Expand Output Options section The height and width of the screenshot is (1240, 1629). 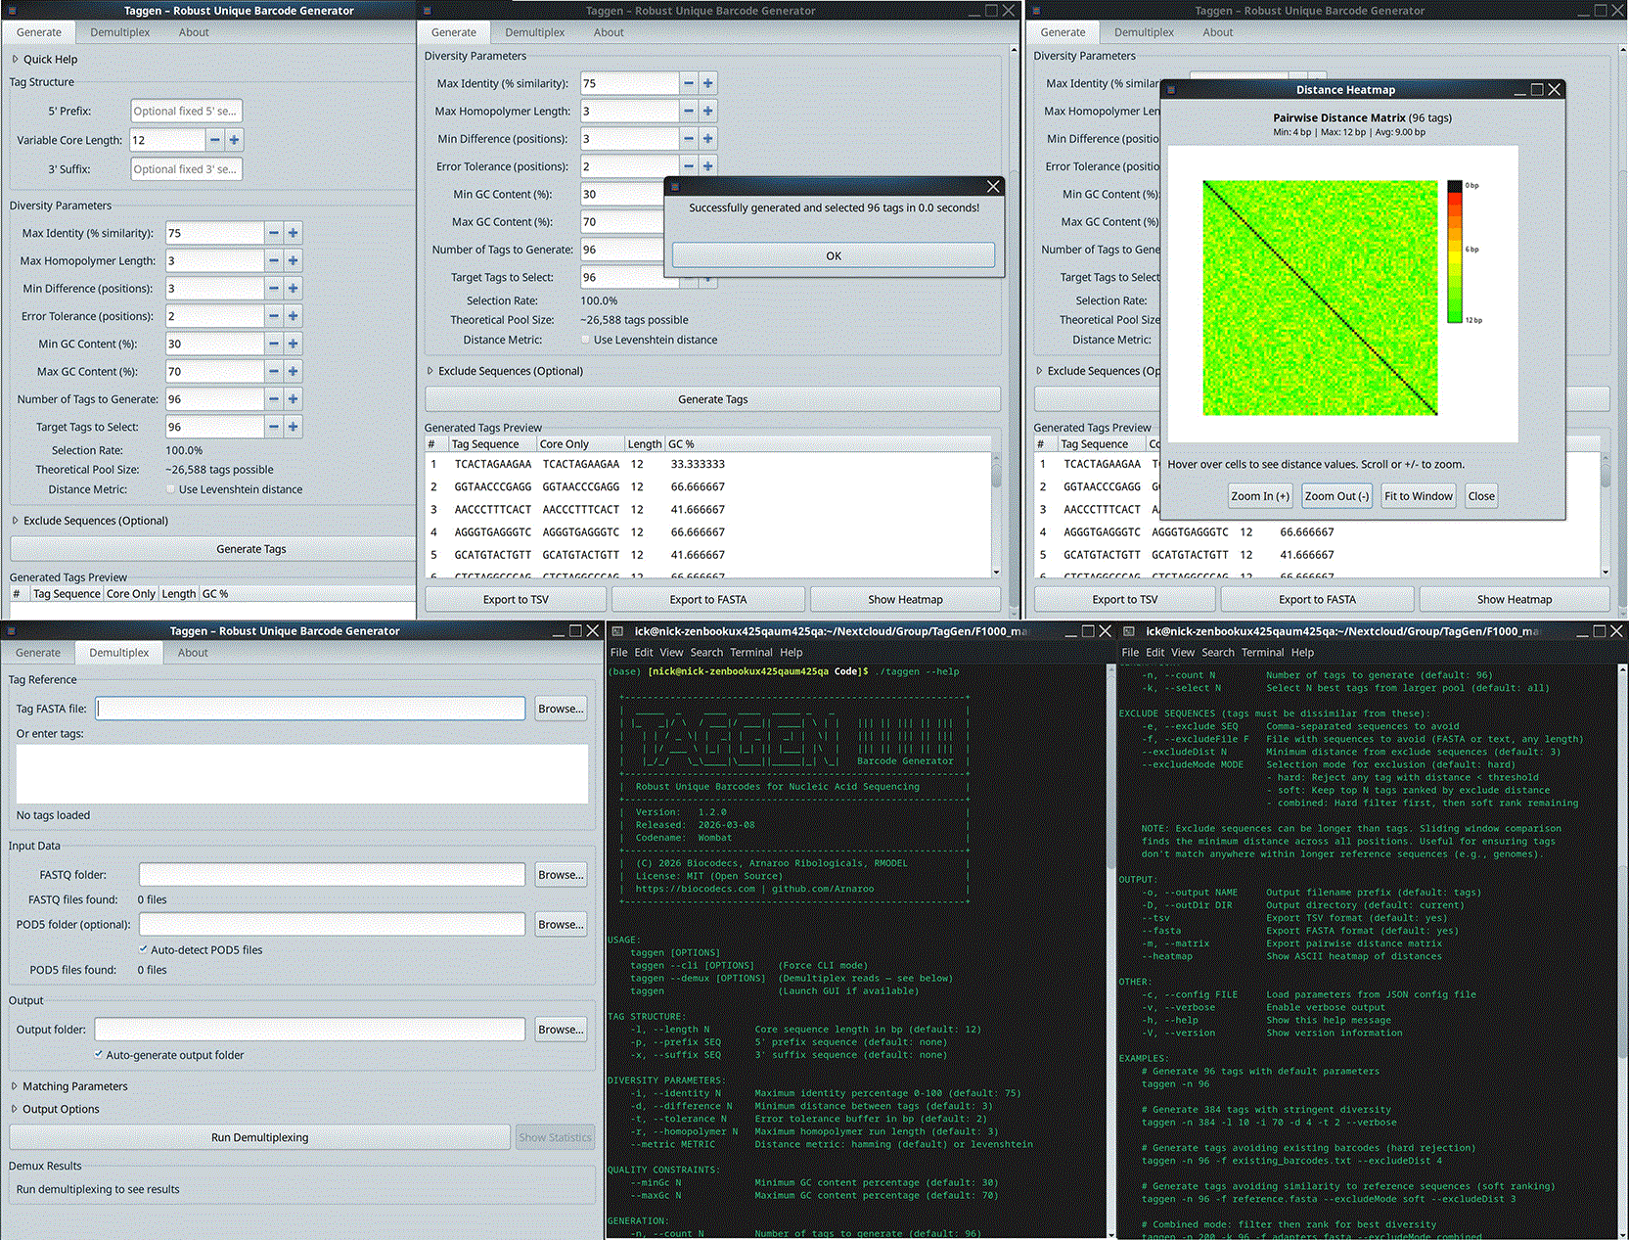coord(56,1109)
